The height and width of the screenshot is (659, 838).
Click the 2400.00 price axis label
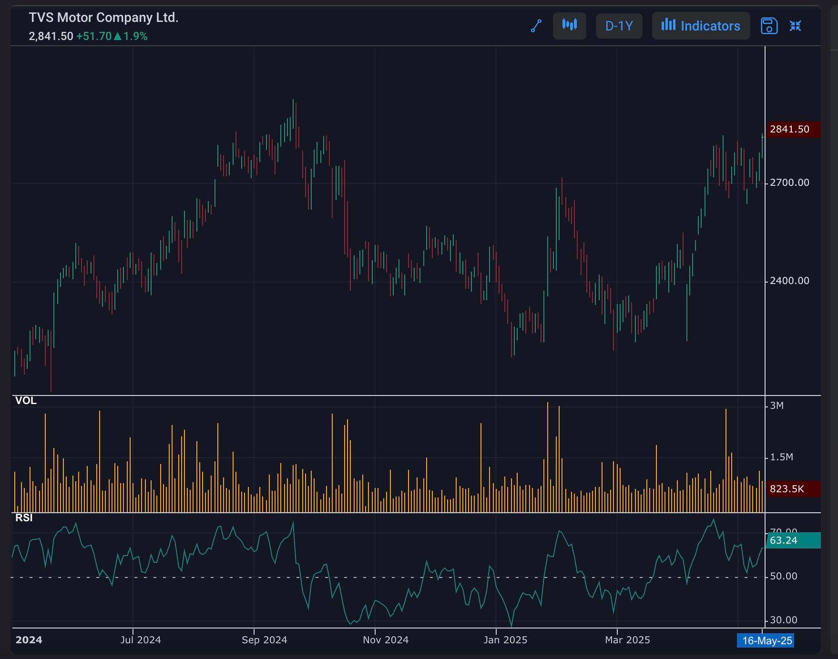789,281
